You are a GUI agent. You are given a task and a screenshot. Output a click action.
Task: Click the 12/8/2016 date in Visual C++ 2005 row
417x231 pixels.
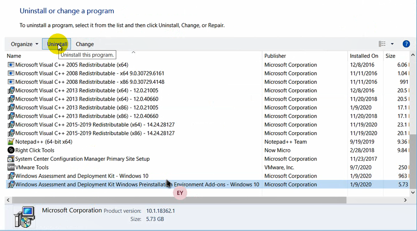pos(362,65)
